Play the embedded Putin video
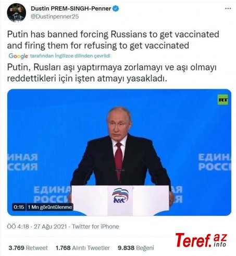The image size is (236, 256). click(119, 153)
